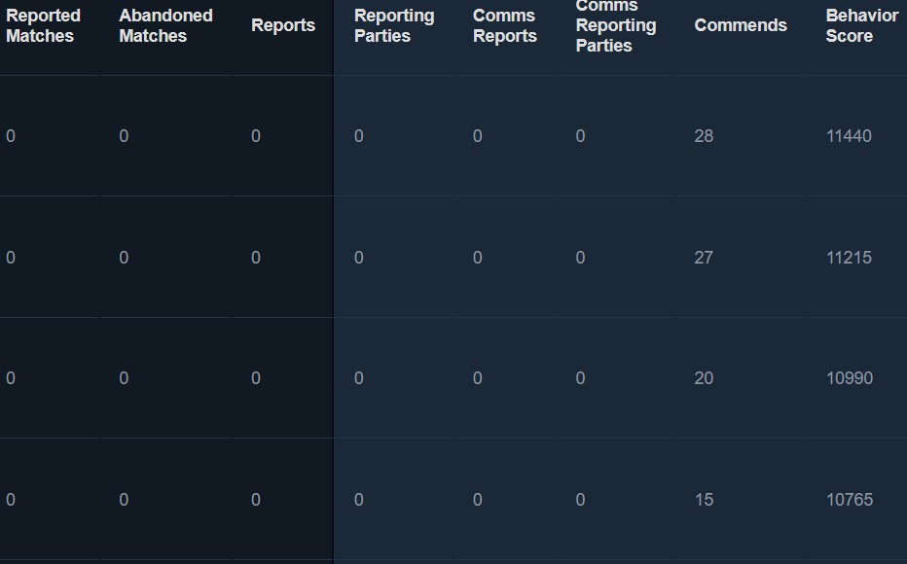Click the Commends value 28
Viewport: 907px width, 564px height.
pyautogui.click(x=704, y=136)
